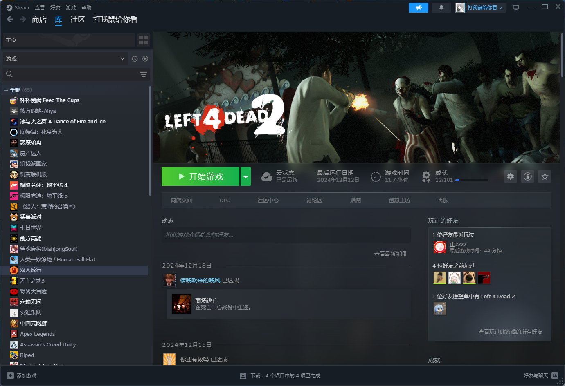Click 查看玩过此游戏的所有好友
Image resolution: width=565 pixels, height=386 pixels.
[x=511, y=332]
